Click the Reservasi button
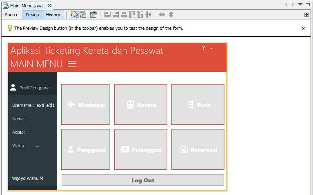The image size is (313, 195). (198, 149)
